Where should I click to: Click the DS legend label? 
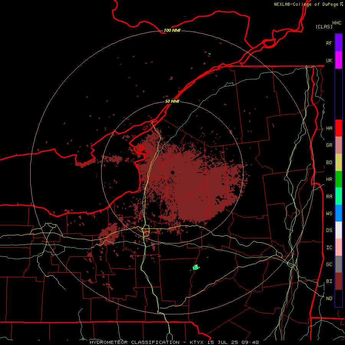(329, 230)
